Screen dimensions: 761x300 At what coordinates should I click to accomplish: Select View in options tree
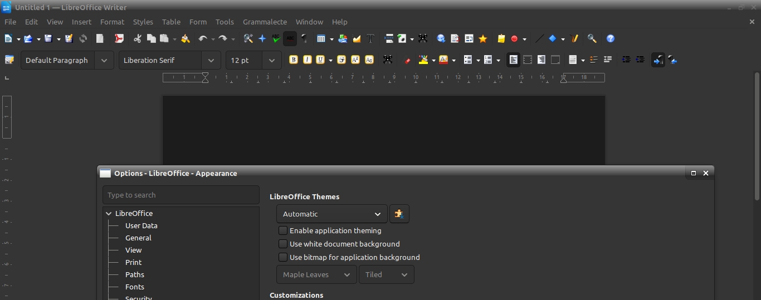(x=133, y=250)
